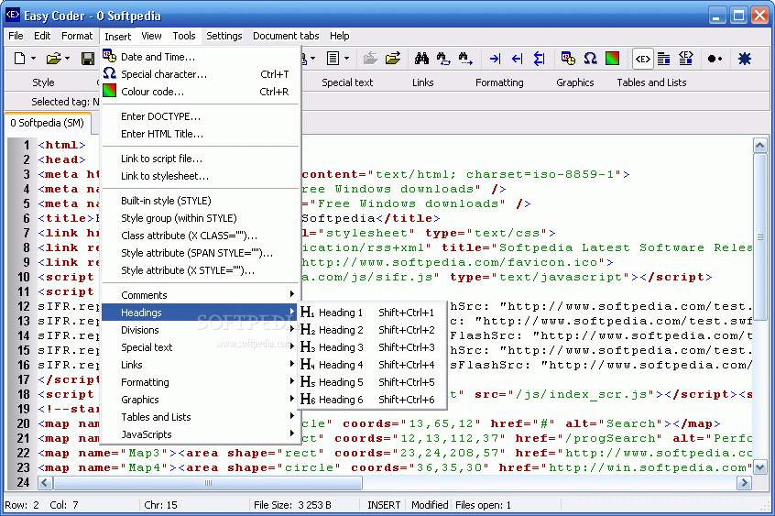Click the yellow folder with arrow toolbar icon
This screenshot has width=775, height=516.
coord(393,59)
